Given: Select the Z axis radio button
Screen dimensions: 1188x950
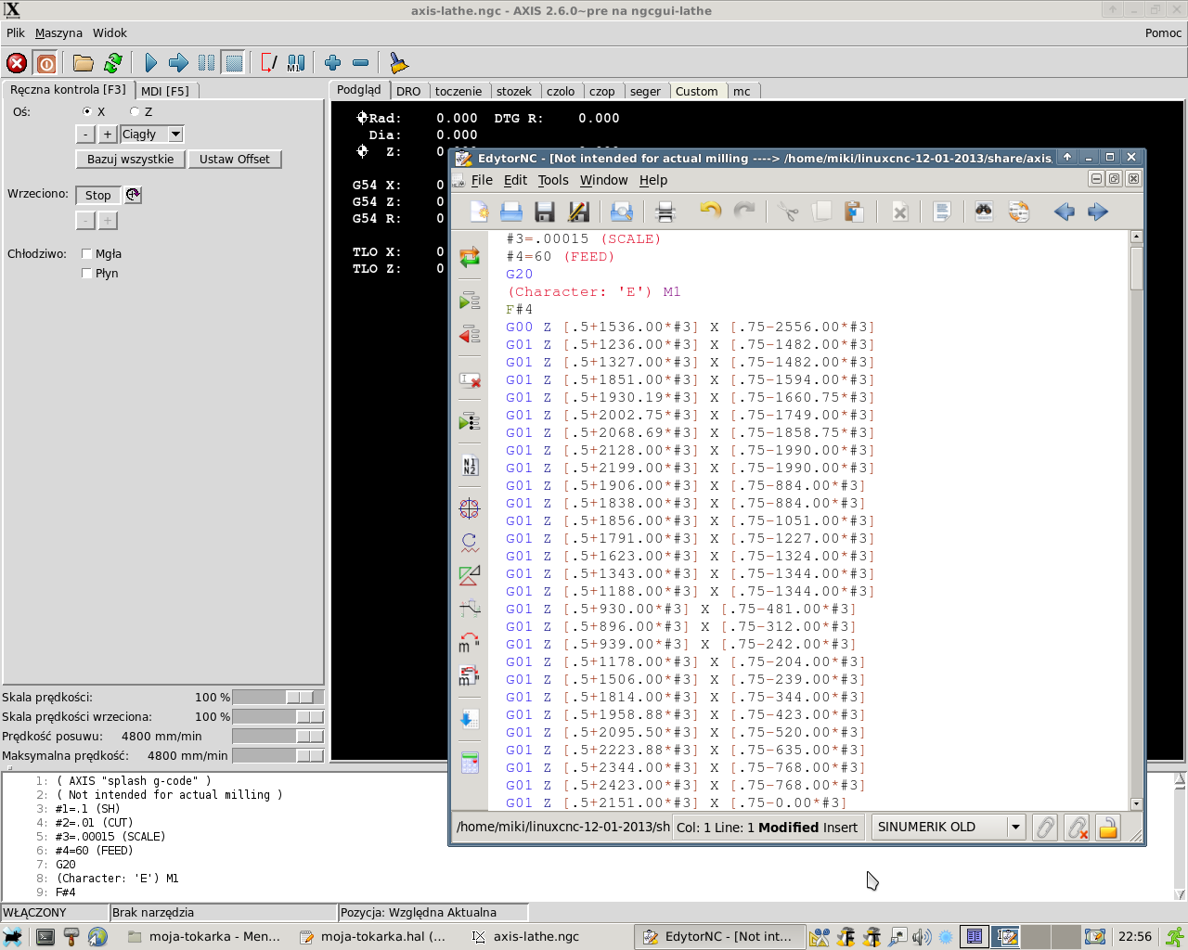Looking at the screenshot, I should click(x=135, y=111).
